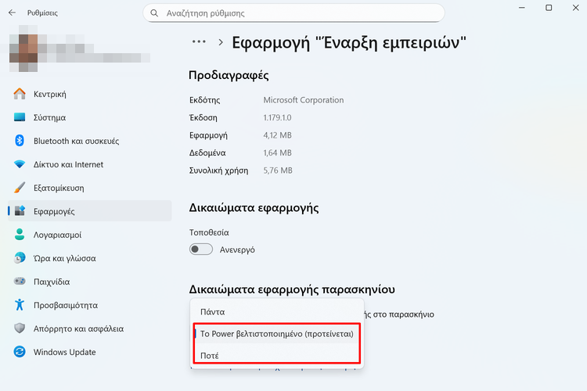Click the Αναζήτηση ρύθμισης search box

(x=293, y=13)
